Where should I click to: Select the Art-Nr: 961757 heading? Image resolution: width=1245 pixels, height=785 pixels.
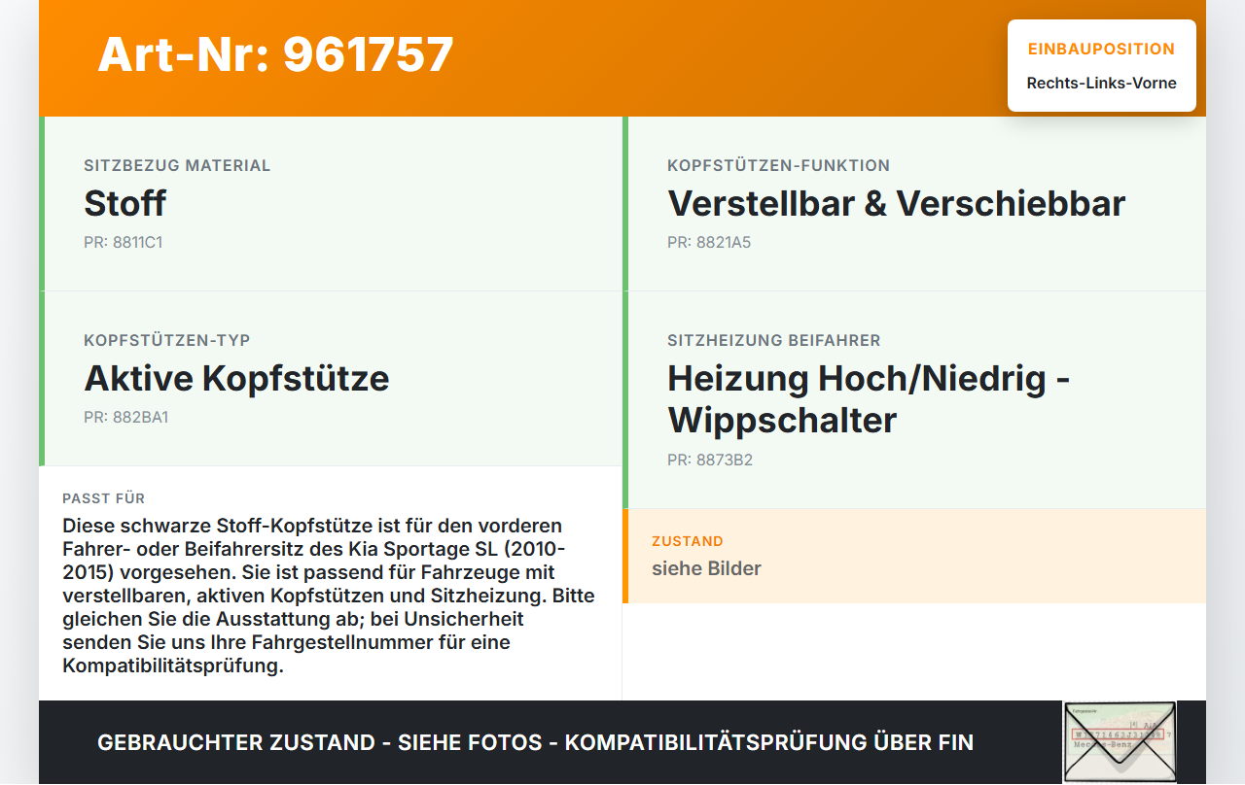[x=275, y=55]
